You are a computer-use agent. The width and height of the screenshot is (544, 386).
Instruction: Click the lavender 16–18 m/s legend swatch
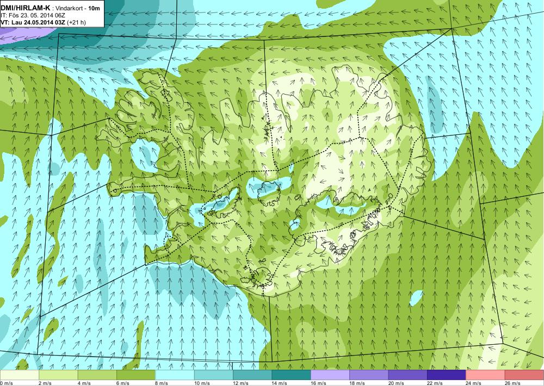[x=330, y=375]
